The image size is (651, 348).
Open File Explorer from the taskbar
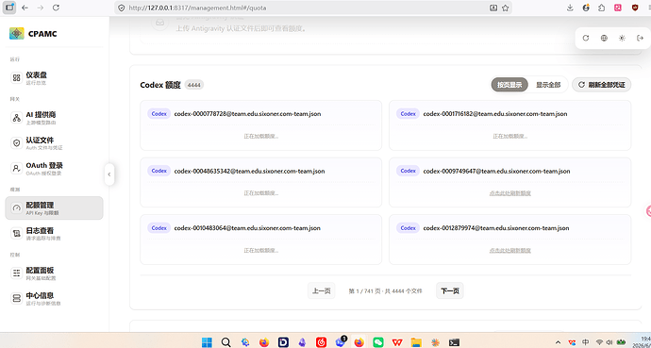pyautogui.click(x=416, y=342)
